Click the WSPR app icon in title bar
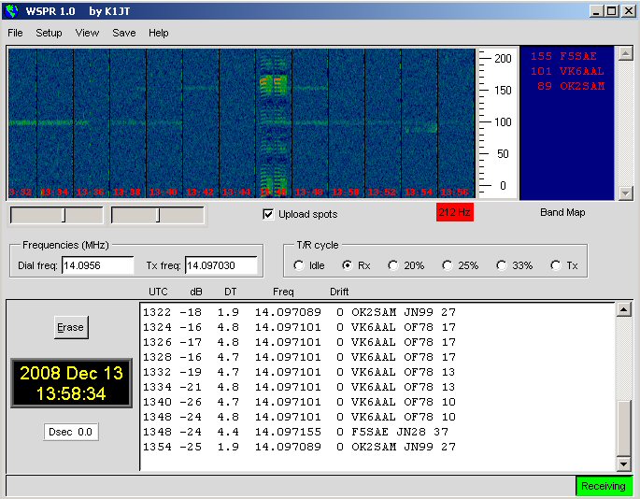Viewport: 640px width, 499px height. pos(11,11)
